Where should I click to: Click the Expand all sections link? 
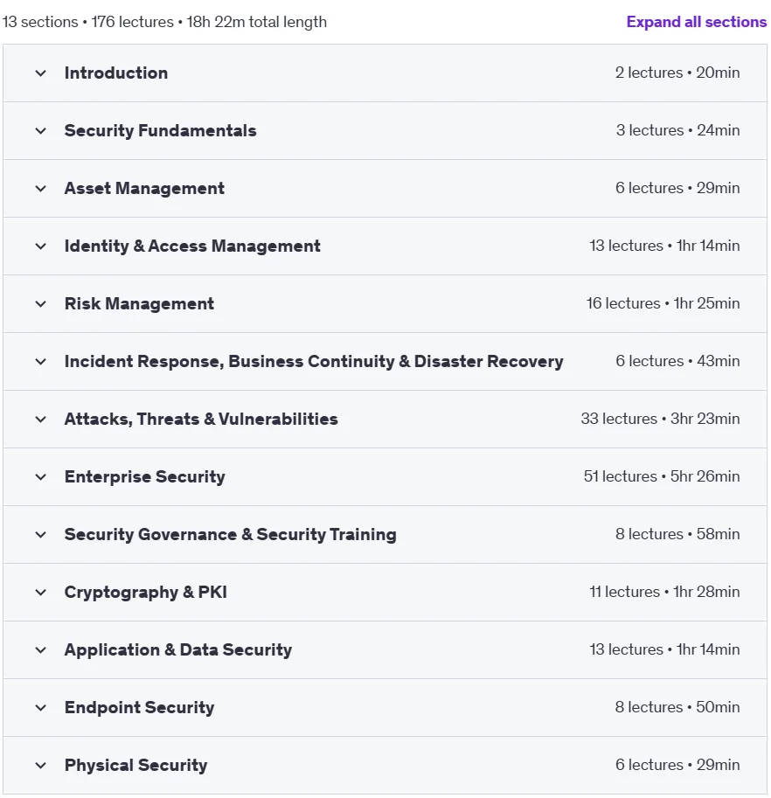696,22
